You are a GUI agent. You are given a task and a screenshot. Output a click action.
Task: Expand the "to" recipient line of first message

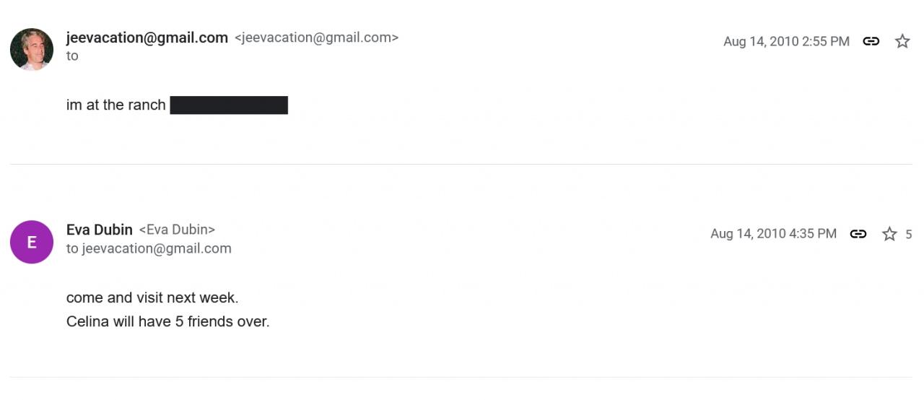click(x=72, y=56)
